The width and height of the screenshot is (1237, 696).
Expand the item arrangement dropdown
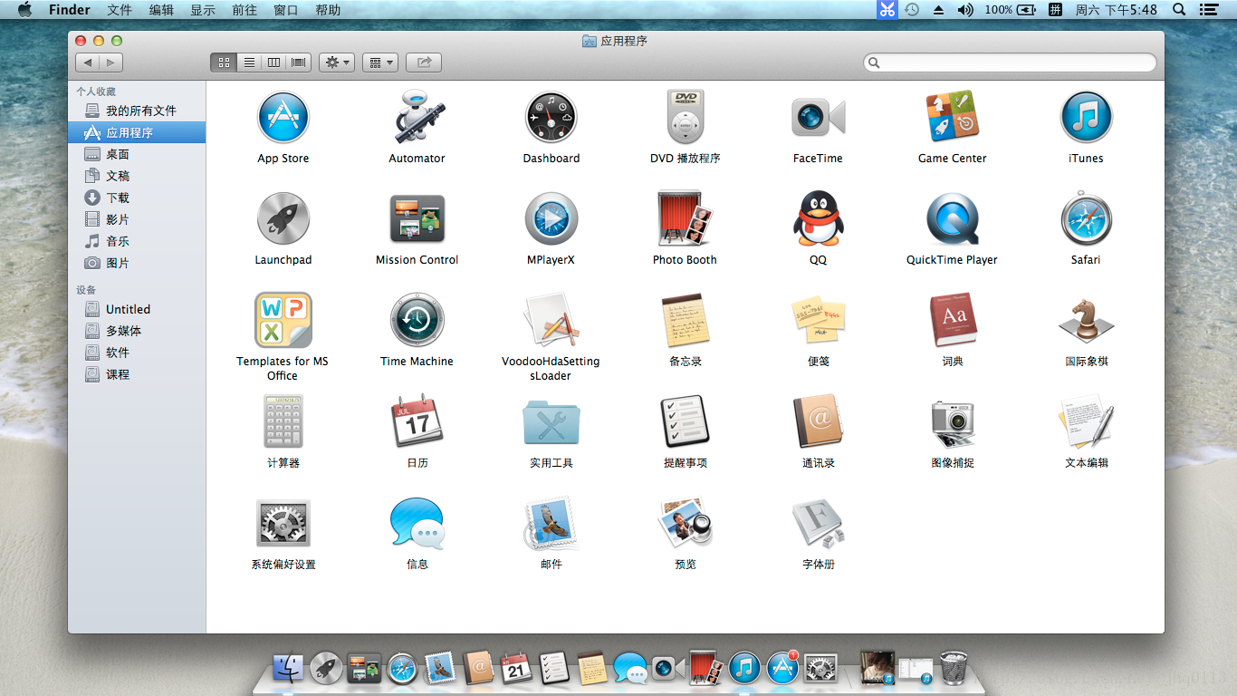(x=380, y=63)
